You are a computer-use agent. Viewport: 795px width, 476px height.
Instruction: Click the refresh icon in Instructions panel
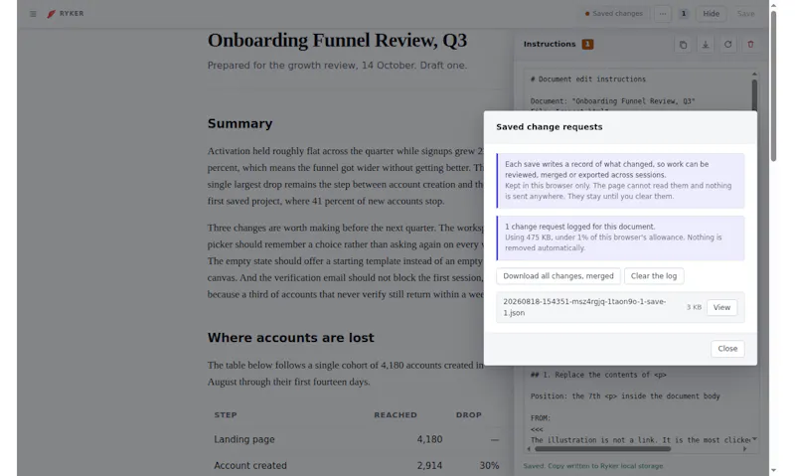pyautogui.click(x=727, y=45)
